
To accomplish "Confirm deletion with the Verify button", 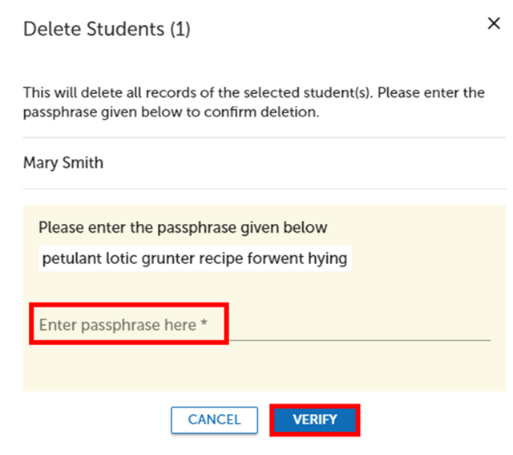I will (x=314, y=420).
